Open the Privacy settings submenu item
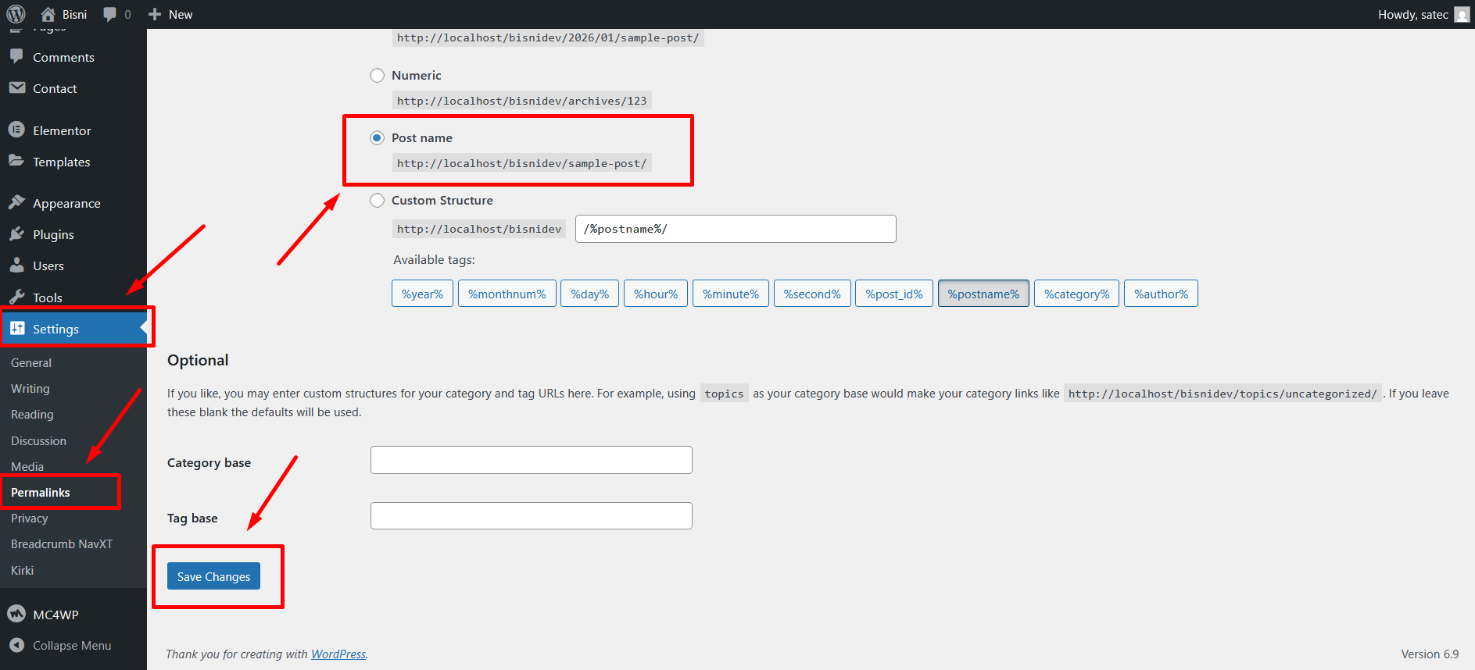Viewport: 1475px width, 670px height. point(30,519)
